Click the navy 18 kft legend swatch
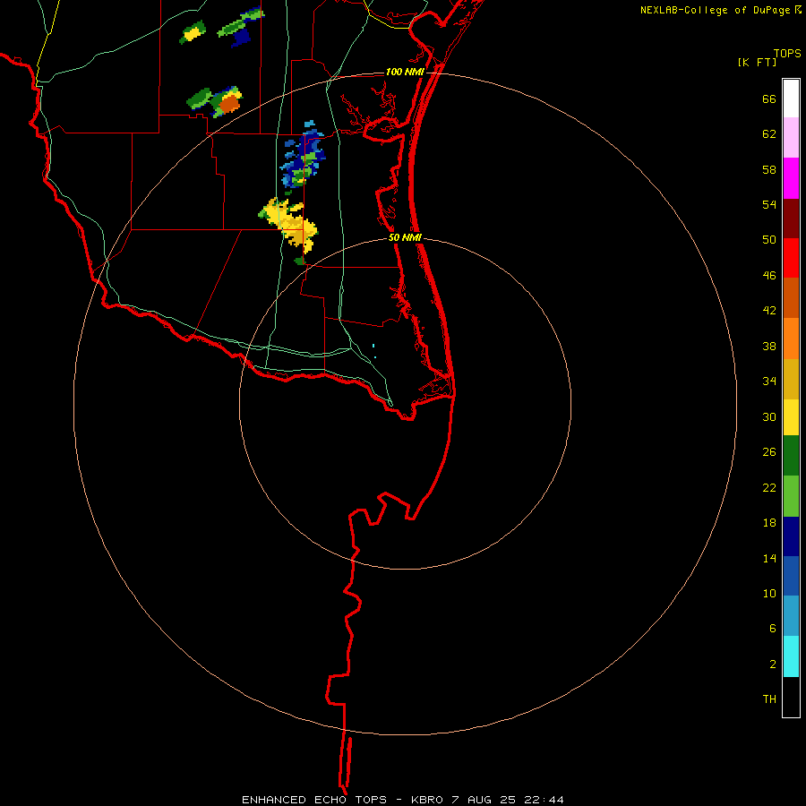806x806 pixels. pyautogui.click(x=791, y=536)
